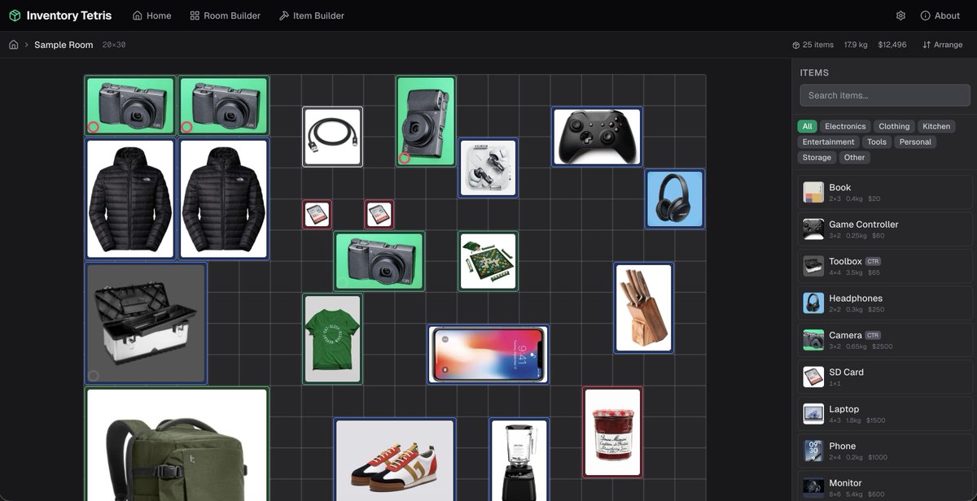Click the 25 items counter
The image size is (977, 501).
point(813,45)
